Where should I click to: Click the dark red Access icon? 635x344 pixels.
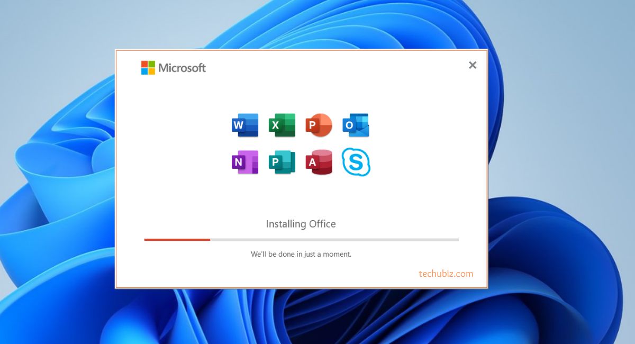tap(319, 162)
